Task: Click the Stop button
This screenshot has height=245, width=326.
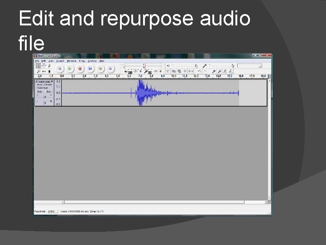Action: point(100,69)
